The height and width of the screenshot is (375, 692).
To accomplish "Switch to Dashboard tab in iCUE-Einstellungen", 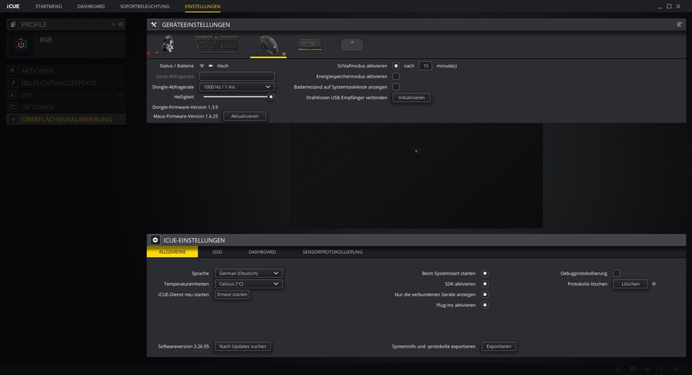I will click(x=262, y=252).
